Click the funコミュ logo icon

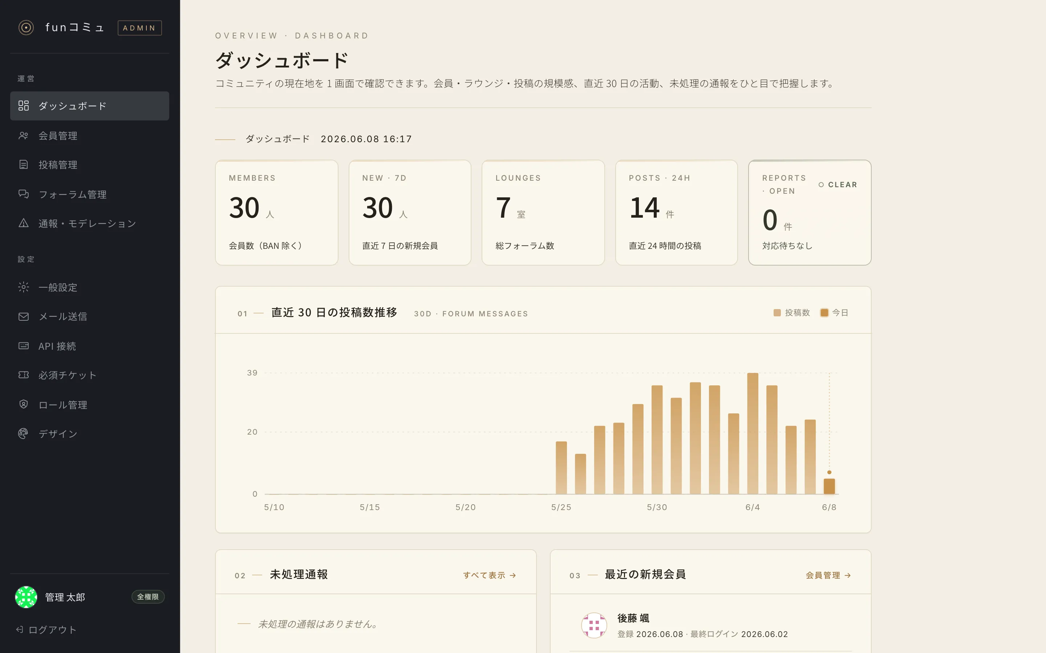point(26,28)
